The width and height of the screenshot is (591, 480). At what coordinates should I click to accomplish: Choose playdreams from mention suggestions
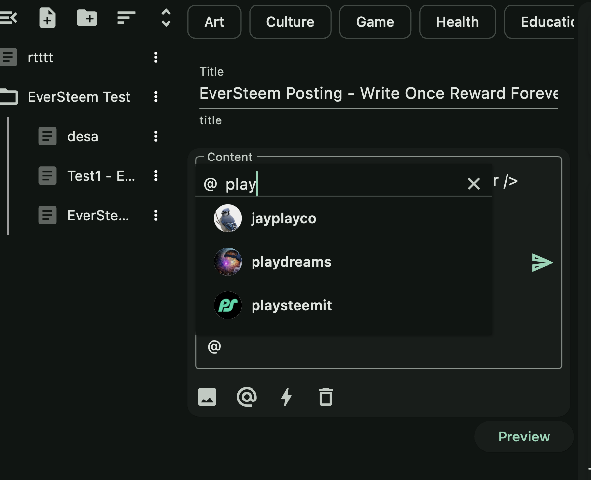343,262
